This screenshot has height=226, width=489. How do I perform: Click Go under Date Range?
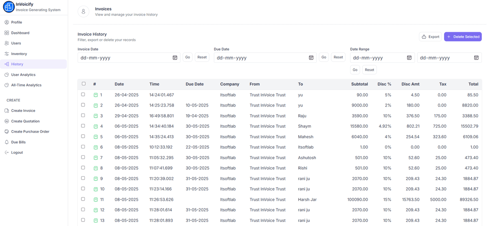355,70
